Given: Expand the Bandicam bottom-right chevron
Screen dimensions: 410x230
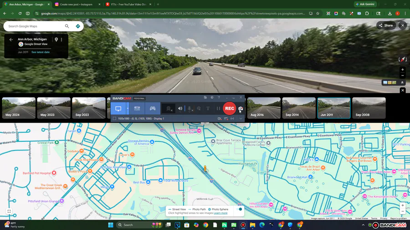Looking at the screenshot, I should pos(241,119).
